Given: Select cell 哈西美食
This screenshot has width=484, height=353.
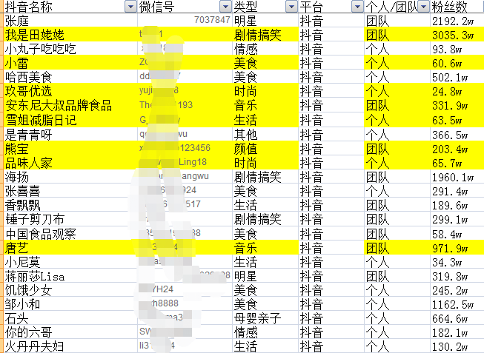Looking at the screenshot, I should pyautogui.click(x=70, y=77).
